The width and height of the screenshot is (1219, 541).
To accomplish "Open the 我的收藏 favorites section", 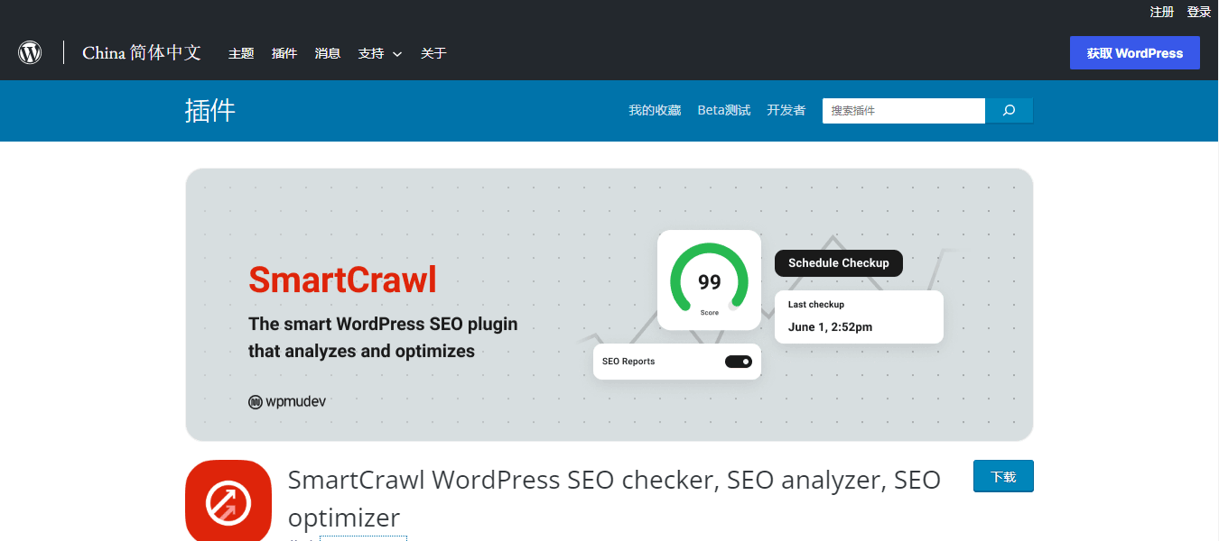I will point(655,109).
